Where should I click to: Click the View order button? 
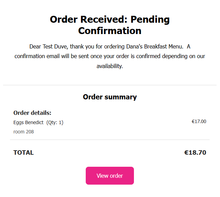[109, 176]
